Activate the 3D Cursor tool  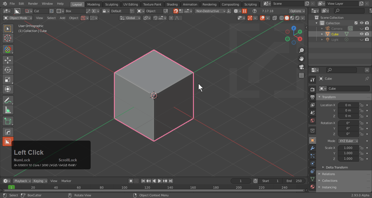point(8,38)
